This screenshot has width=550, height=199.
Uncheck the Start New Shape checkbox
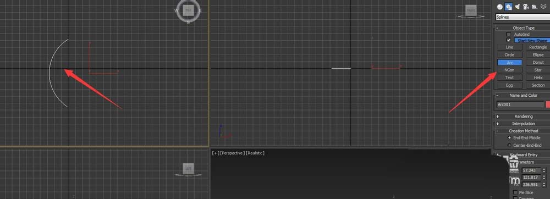(x=509, y=40)
